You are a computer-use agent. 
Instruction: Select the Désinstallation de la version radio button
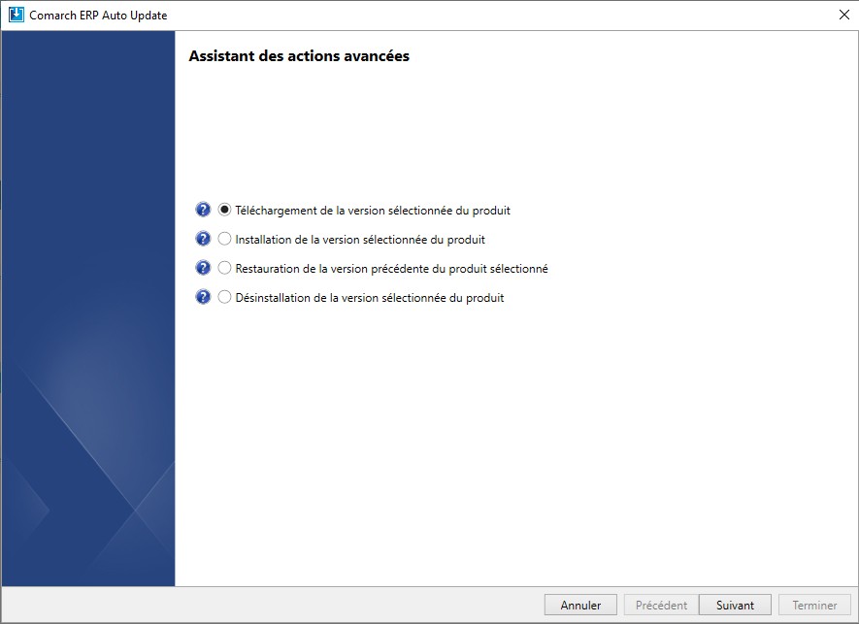tap(224, 296)
